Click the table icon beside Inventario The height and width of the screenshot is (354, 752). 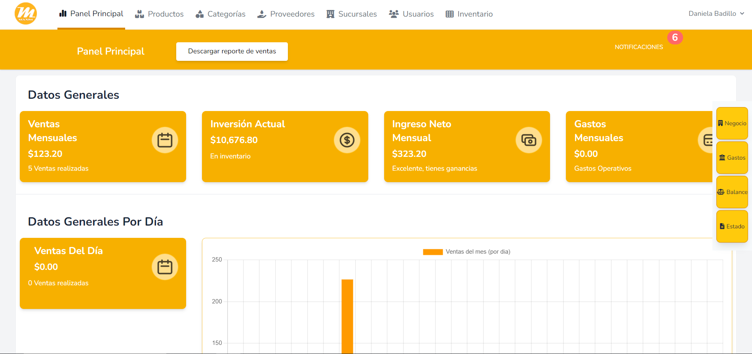click(449, 14)
